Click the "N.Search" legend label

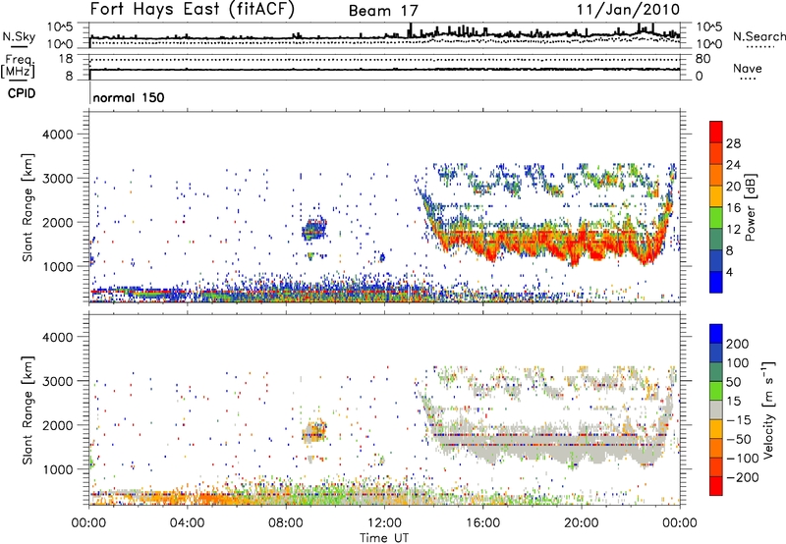(758, 36)
